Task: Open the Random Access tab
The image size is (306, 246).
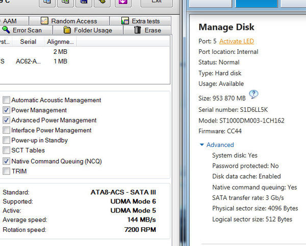Action: pos(69,21)
